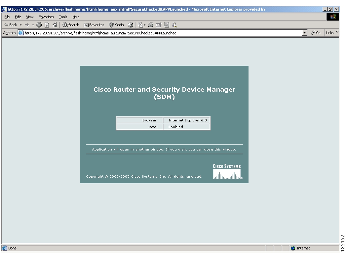Open the Address bar dropdown list
Screen dimensions: 347x262
[x=305, y=33]
